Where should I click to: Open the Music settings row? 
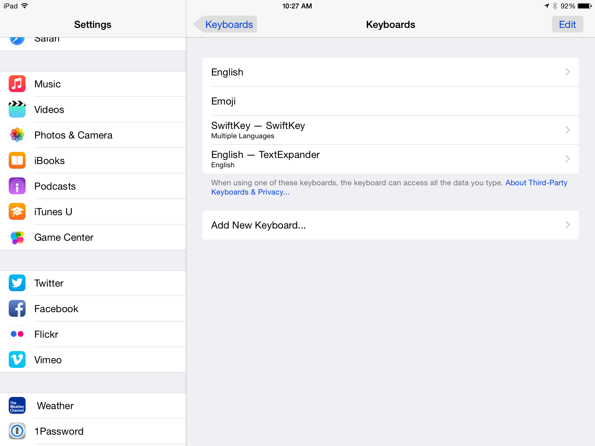point(93,84)
